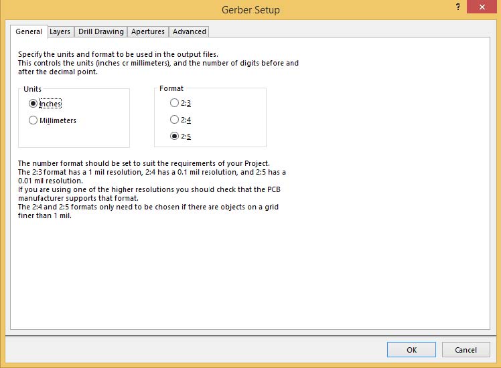Dismiss the dialog with Cancel
This screenshot has height=368, width=501.
(466, 350)
